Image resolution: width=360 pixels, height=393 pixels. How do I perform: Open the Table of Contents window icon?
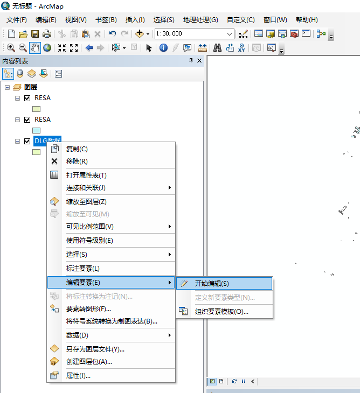click(x=258, y=33)
